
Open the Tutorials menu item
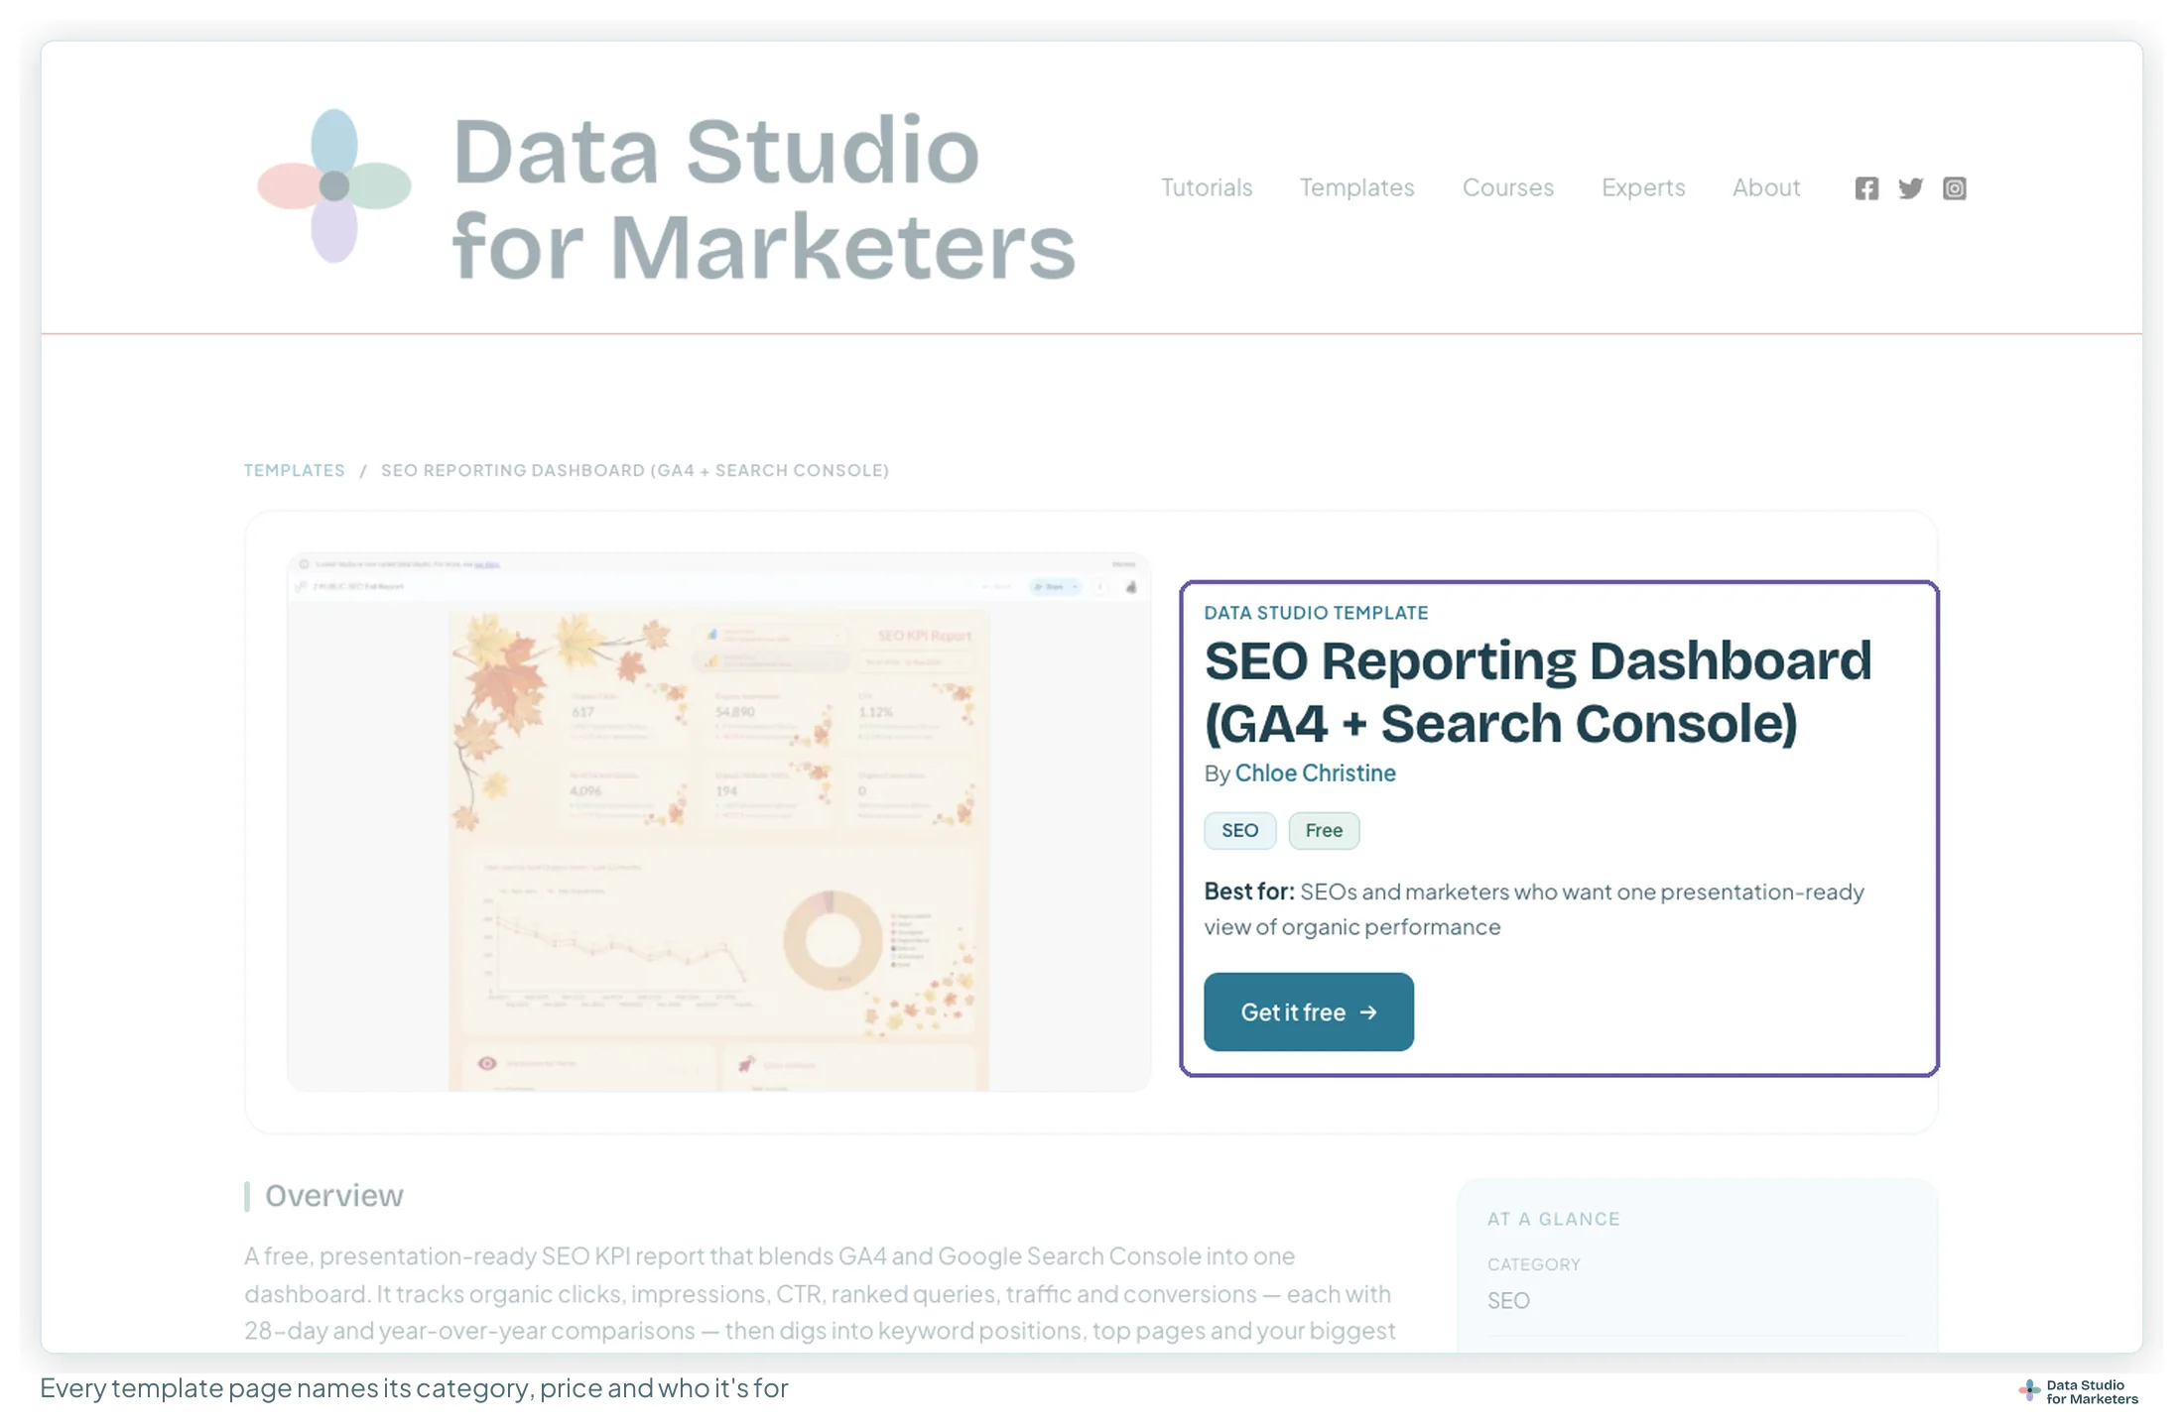(1207, 187)
